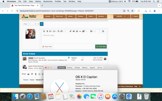This screenshot has height=101, width=162.
Task: Expand the Gallery dropdown arrow
Action: click(95, 16)
